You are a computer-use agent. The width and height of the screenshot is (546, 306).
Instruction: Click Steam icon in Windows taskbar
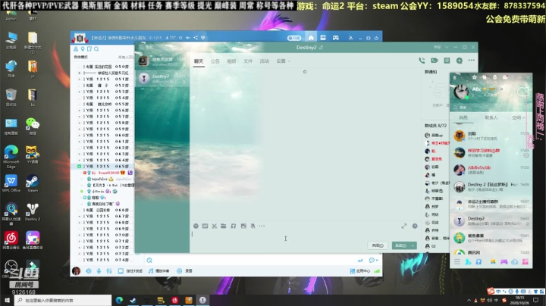[133, 300]
